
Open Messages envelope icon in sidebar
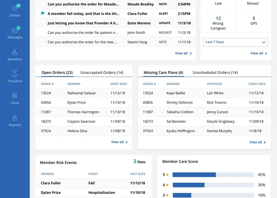pyautogui.click(x=14, y=31)
